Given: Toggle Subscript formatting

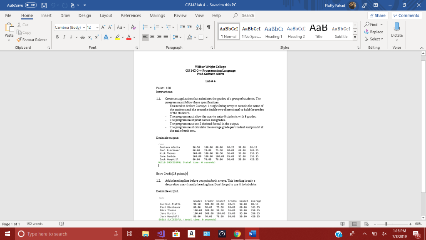Looking at the screenshot, I should pyautogui.click(x=90, y=37).
